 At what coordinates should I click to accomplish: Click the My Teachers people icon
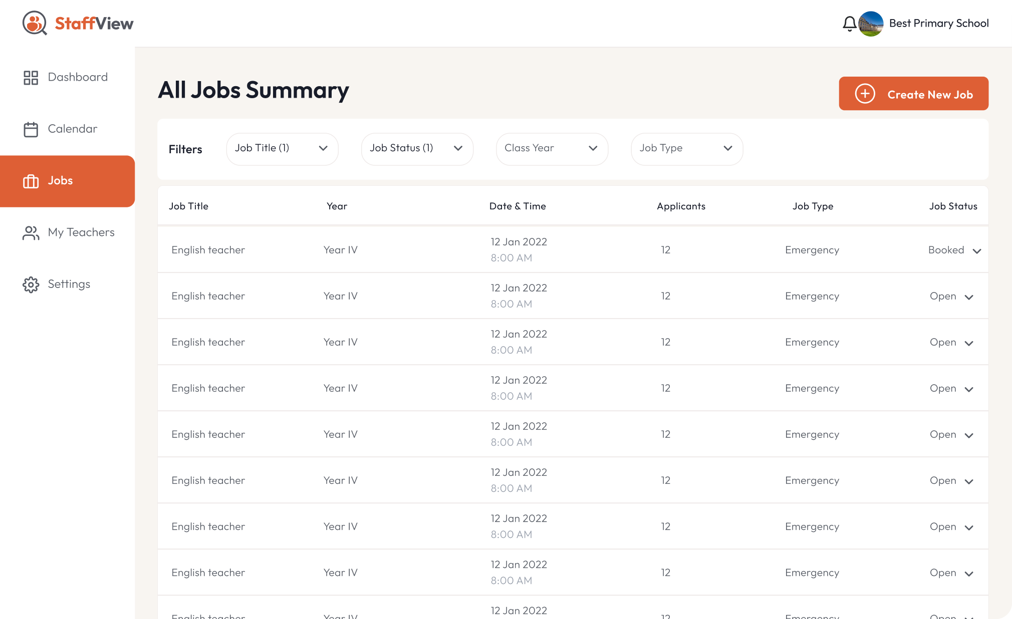pos(31,233)
